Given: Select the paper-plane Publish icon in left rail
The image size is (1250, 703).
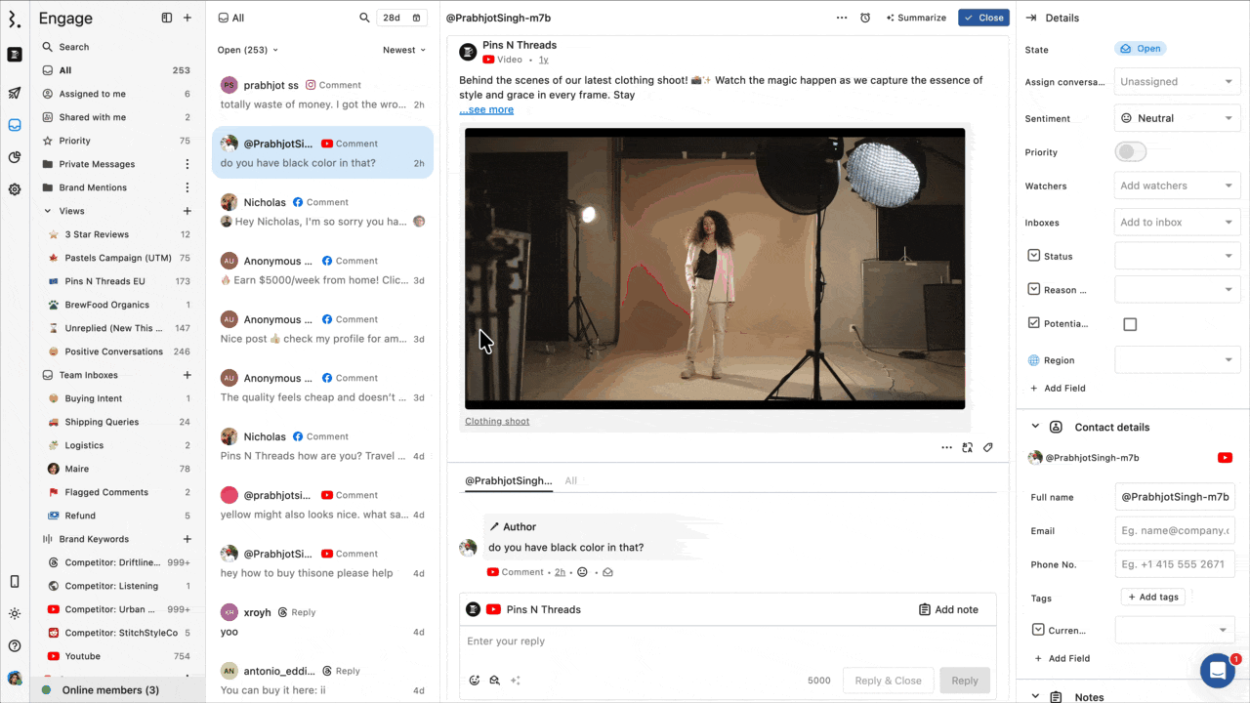Looking at the screenshot, I should coord(14,92).
